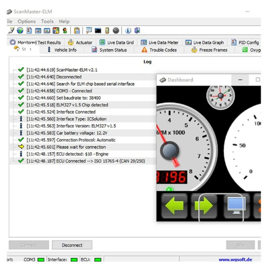Click the green right arrow in Dashboard

[204, 206]
